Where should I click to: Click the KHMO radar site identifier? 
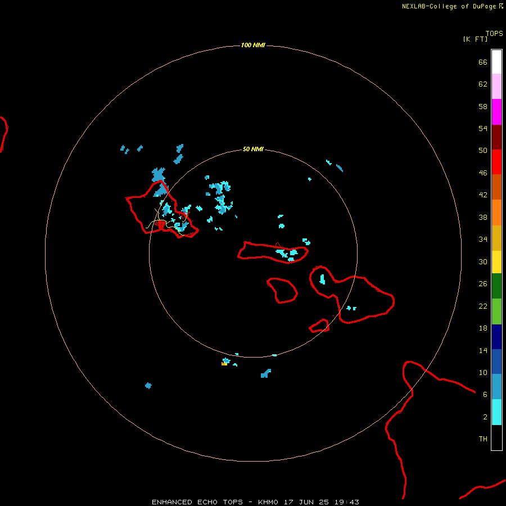268,502
